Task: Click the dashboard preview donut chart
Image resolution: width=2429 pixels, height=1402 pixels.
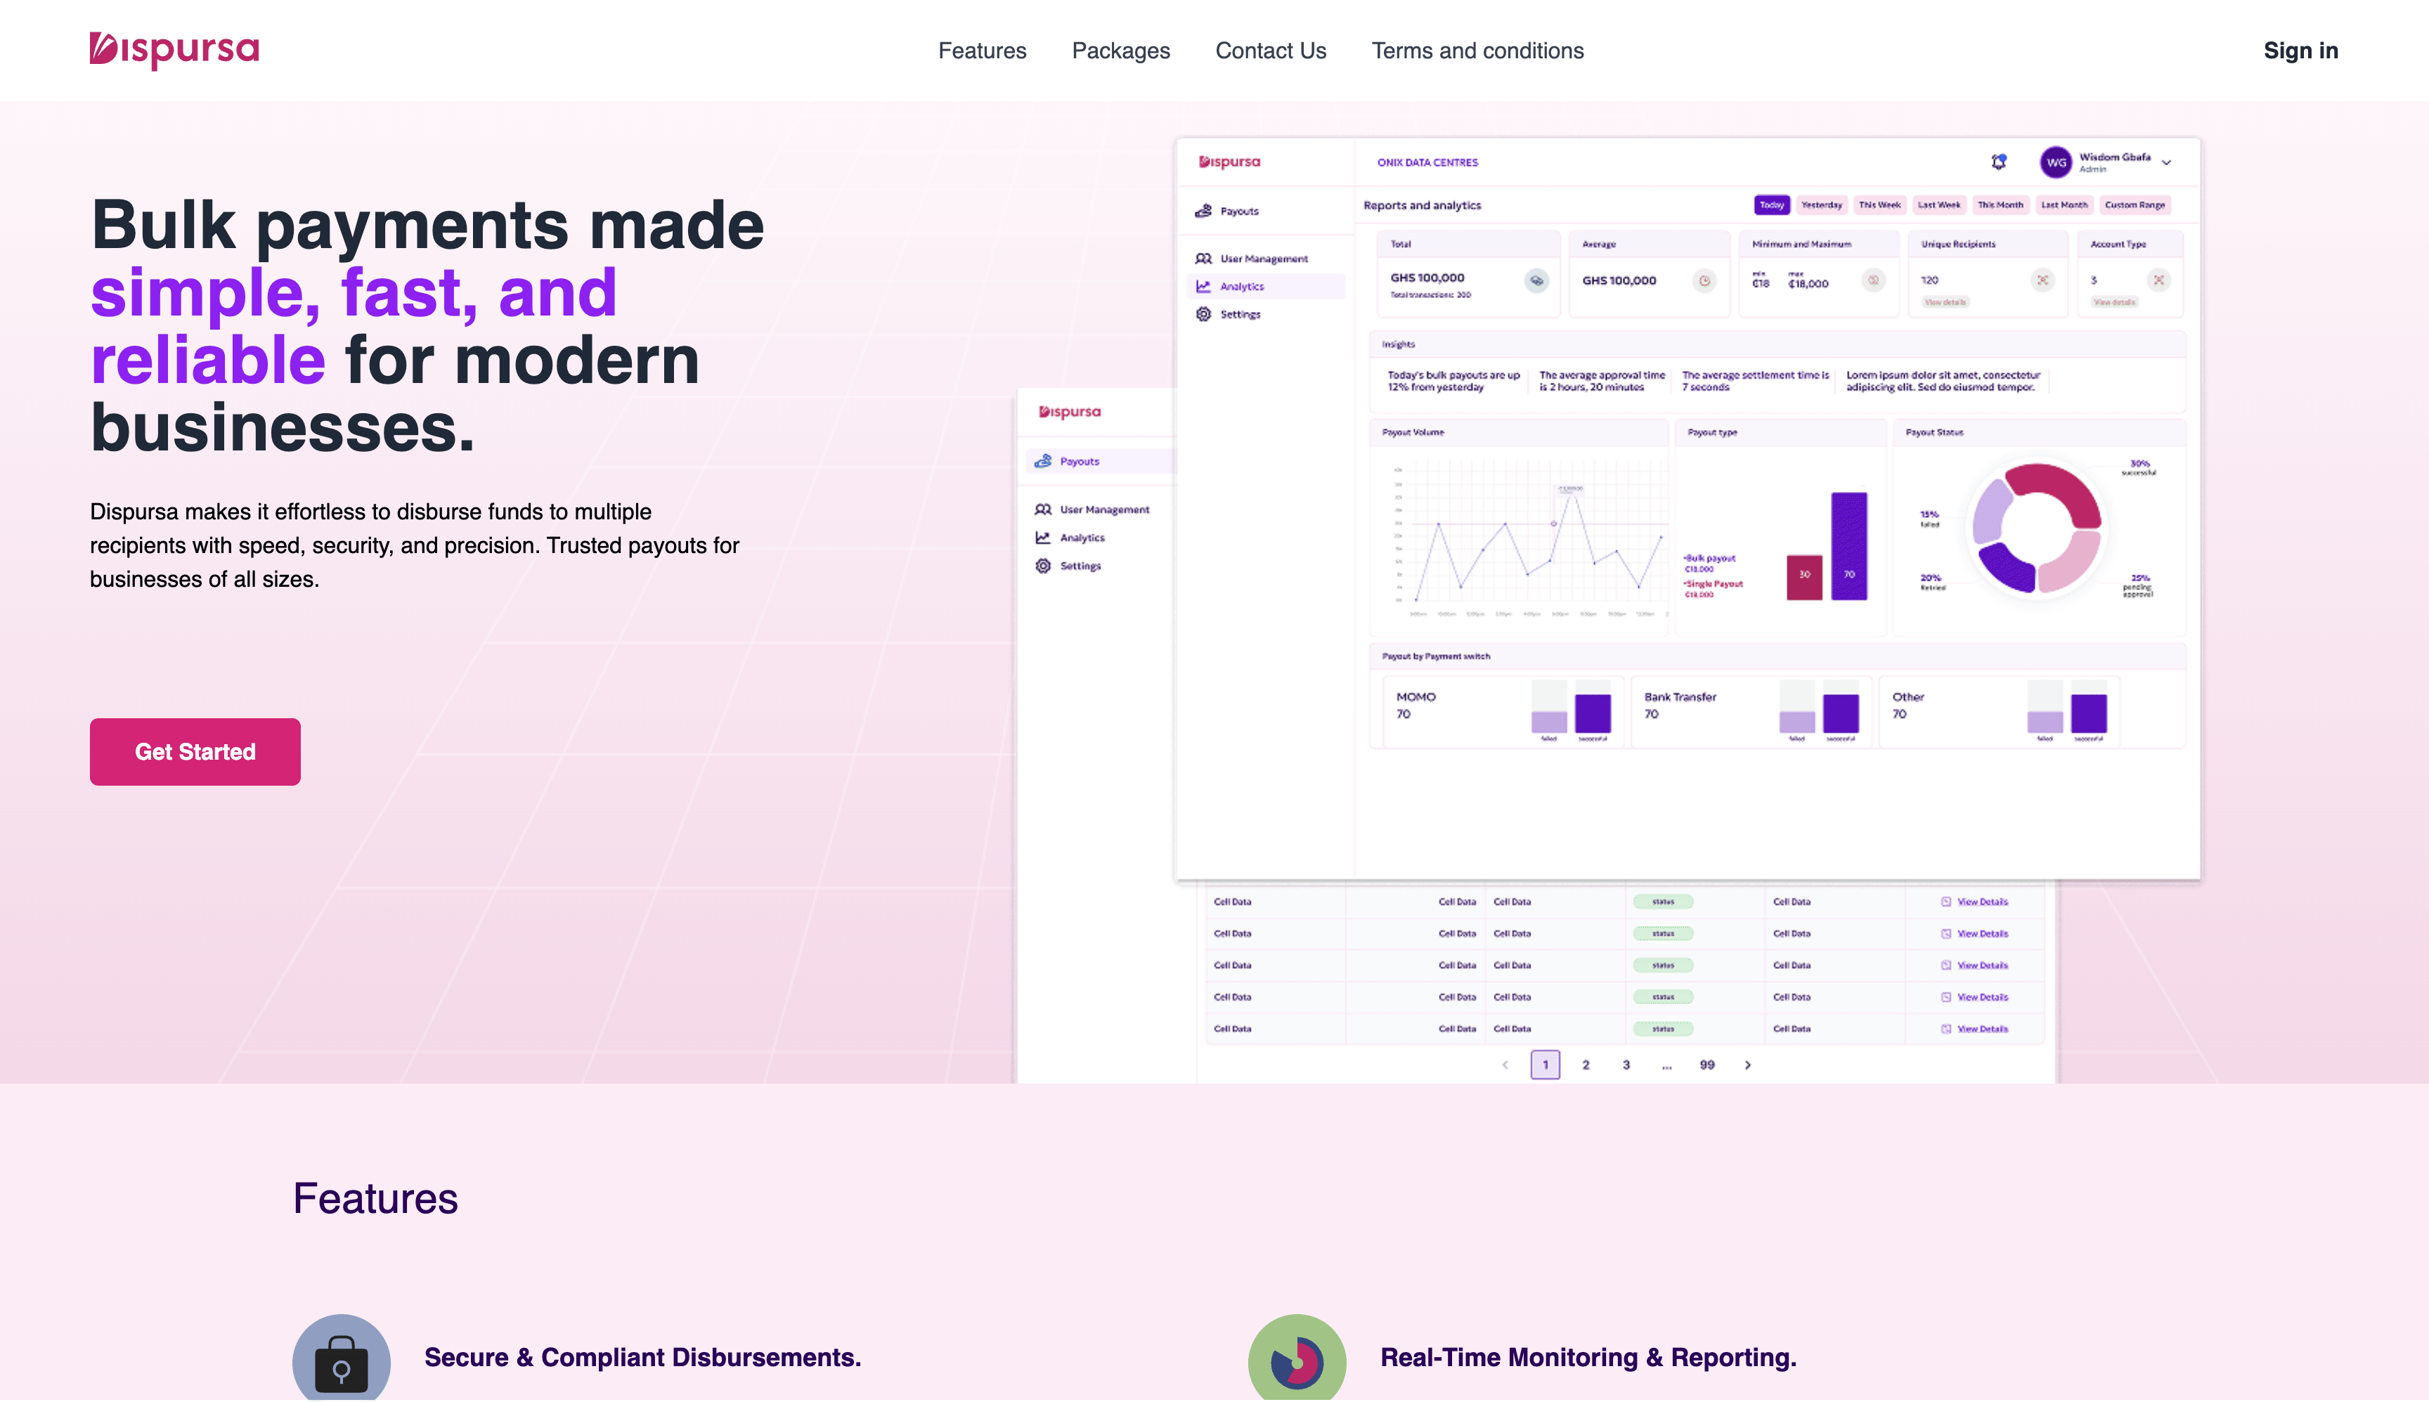Action: (2036, 528)
